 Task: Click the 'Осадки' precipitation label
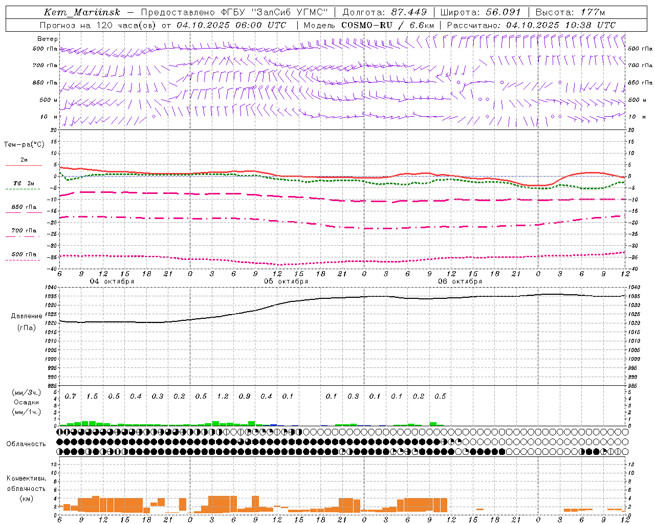pyautogui.click(x=27, y=402)
